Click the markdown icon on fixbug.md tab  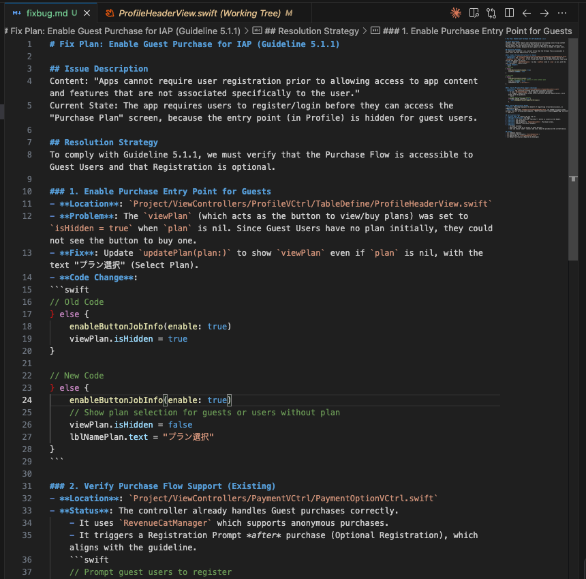point(16,13)
